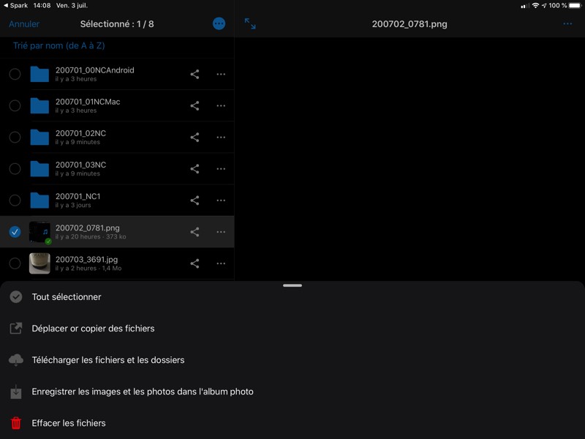This screenshot has height=439, width=585.
Task: Choose Déplacer or copier des fichiers
Action: [x=93, y=329]
